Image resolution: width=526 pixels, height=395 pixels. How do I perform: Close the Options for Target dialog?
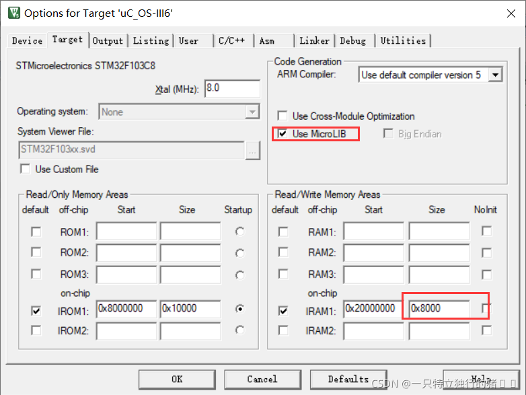tap(511, 13)
